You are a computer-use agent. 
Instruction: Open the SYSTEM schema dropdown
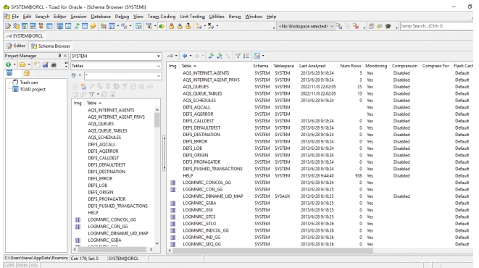tap(158, 56)
